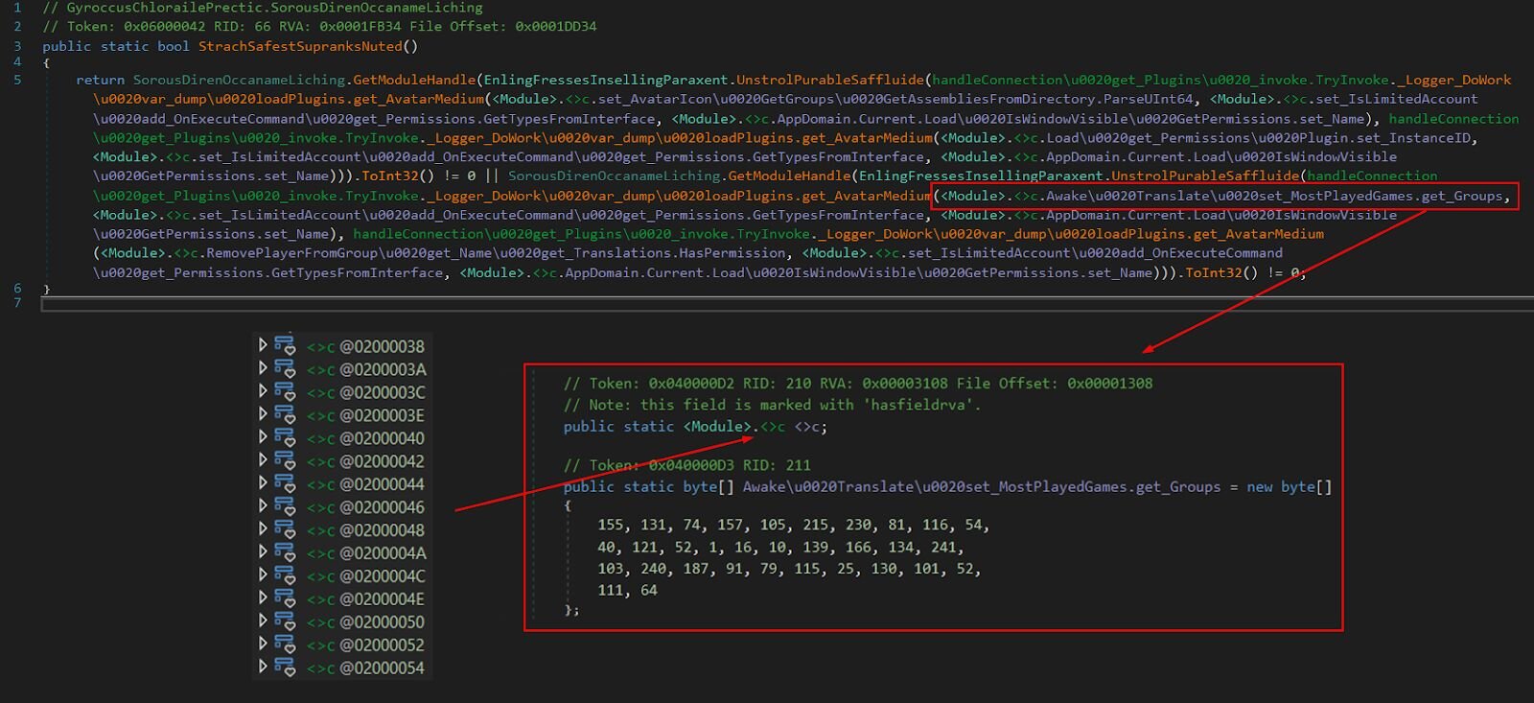Expand the <>c @0200003A tree node

pos(263,368)
